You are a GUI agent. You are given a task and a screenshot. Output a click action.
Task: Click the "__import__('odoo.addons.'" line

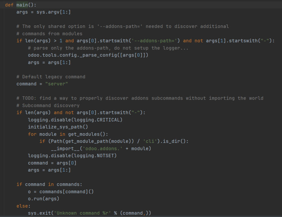(x=101, y=149)
